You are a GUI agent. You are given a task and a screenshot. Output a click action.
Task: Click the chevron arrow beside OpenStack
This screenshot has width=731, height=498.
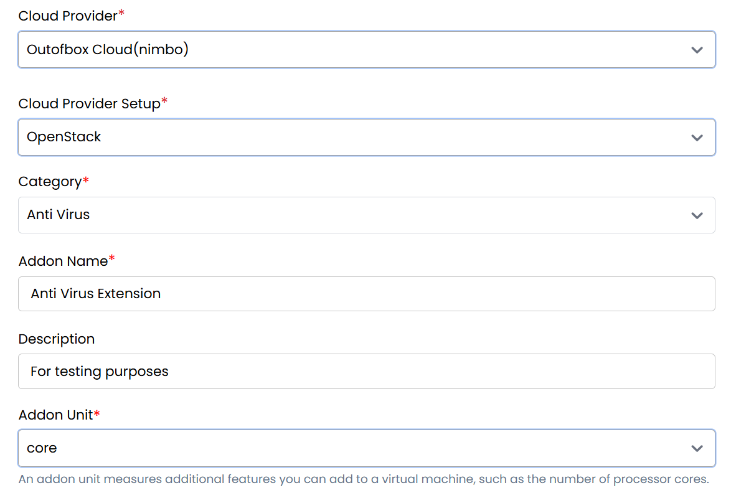[x=697, y=138]
